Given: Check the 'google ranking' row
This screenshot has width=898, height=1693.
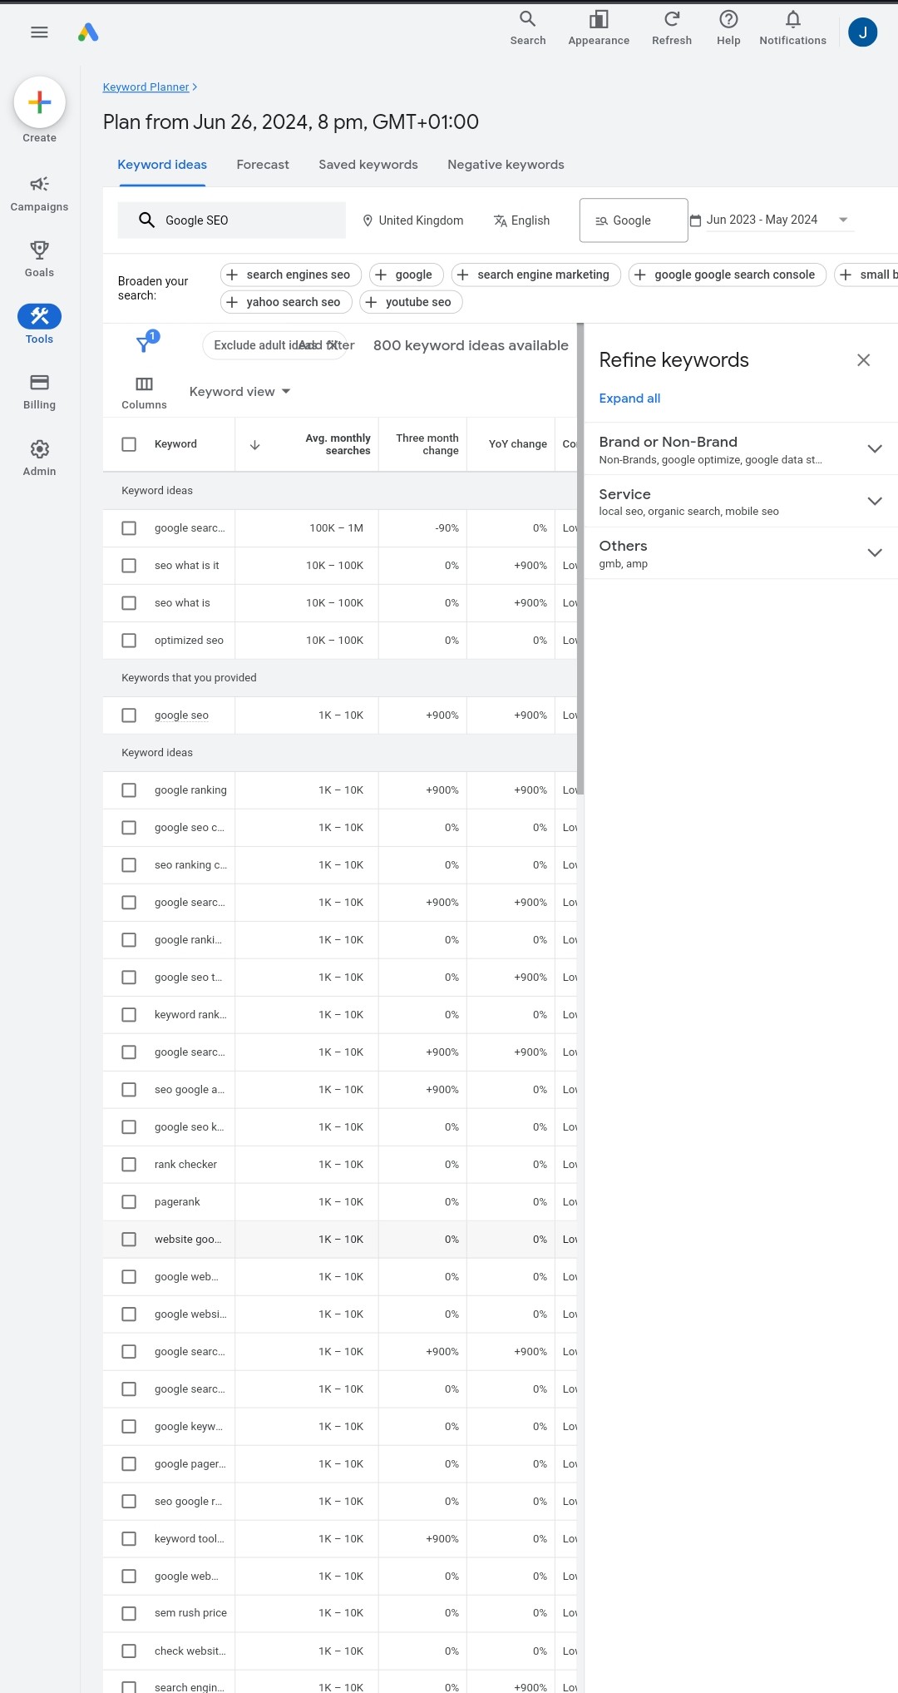Looking at the screenshot, I should pyautogui.click(x=129, y=790).
